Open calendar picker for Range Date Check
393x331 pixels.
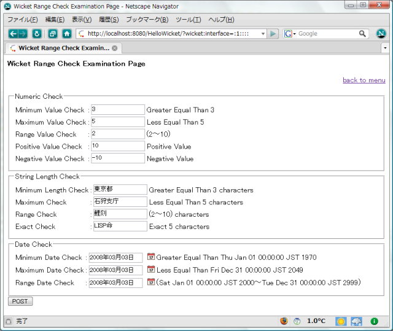point(150,282)
